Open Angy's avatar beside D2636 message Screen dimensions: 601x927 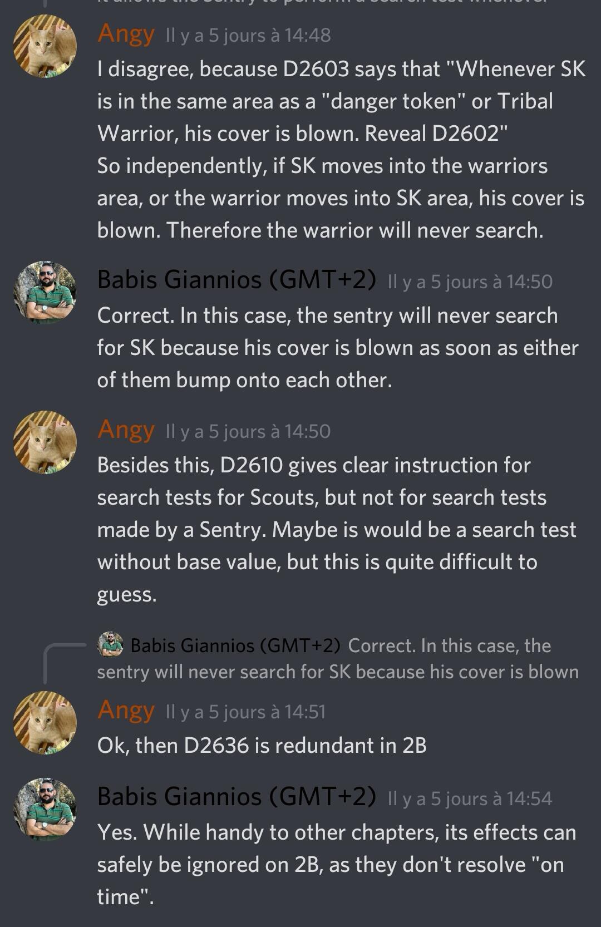(45, 723)
